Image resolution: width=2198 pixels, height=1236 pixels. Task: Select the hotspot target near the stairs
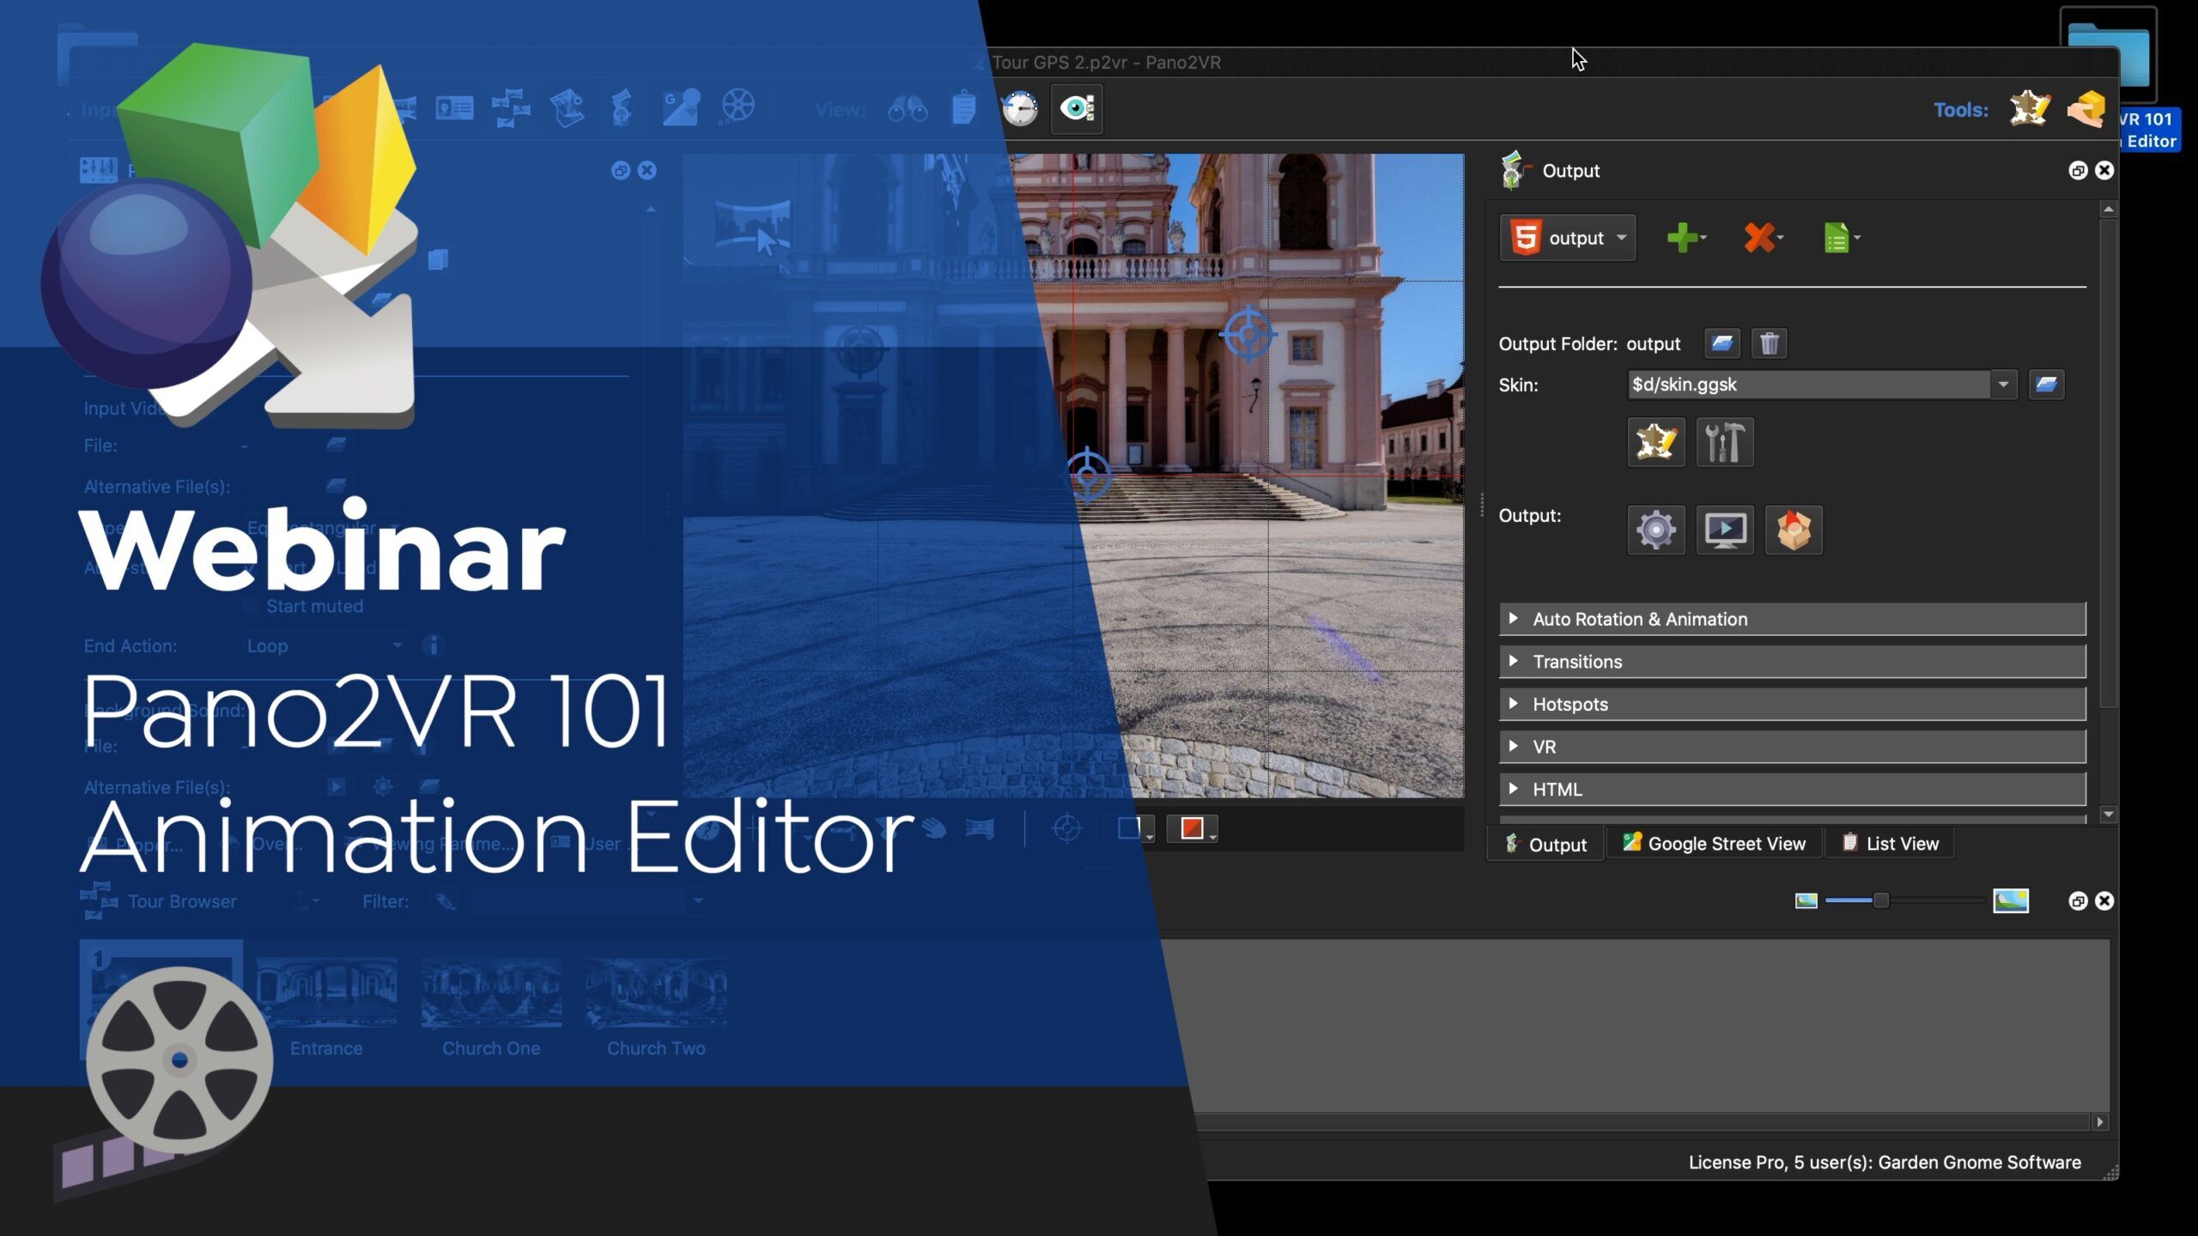point(1088,475)
